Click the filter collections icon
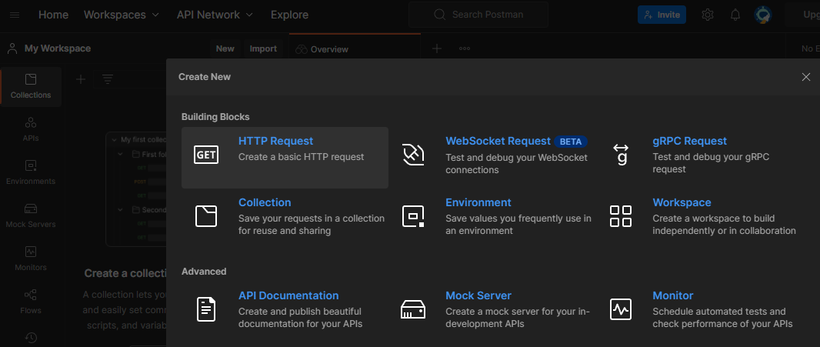This screenshot has height=347, width=820. [x=108, y=79]
